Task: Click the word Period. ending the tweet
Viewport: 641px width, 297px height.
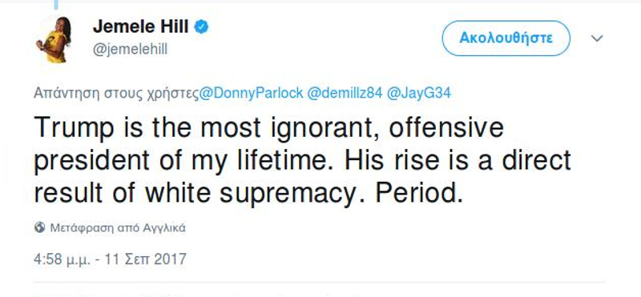Action: [419, 193]
